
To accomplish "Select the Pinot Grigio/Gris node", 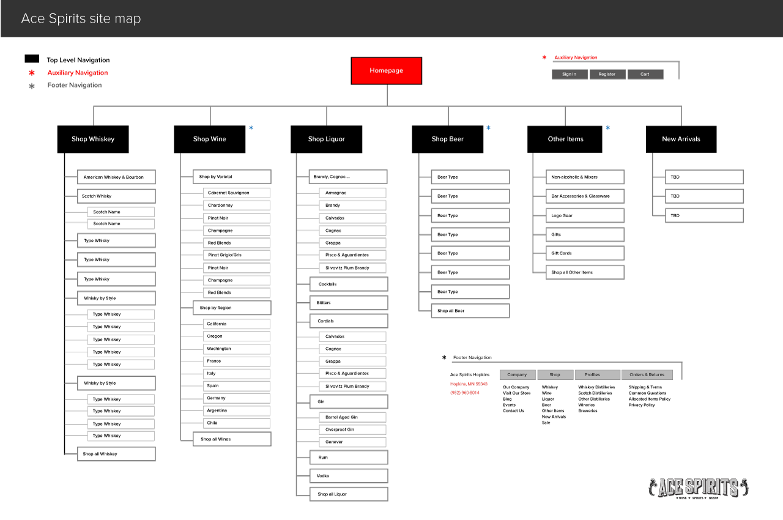I will tap(237, 255).
